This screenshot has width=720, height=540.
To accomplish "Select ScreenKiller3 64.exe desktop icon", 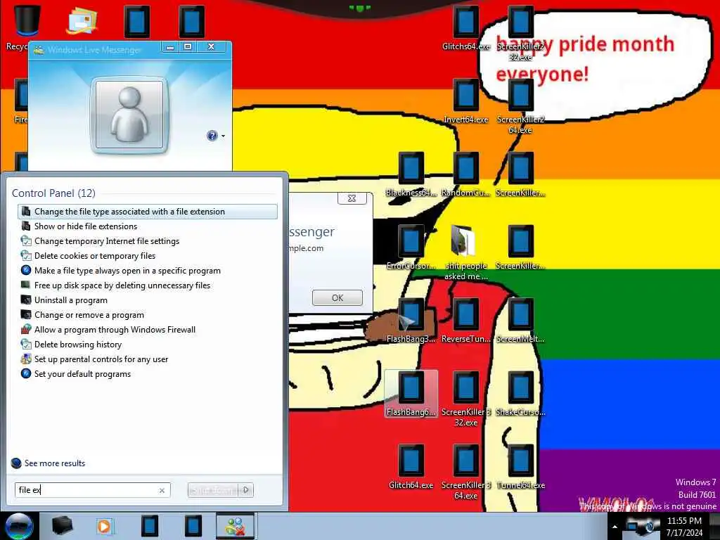I will [466, 472].
